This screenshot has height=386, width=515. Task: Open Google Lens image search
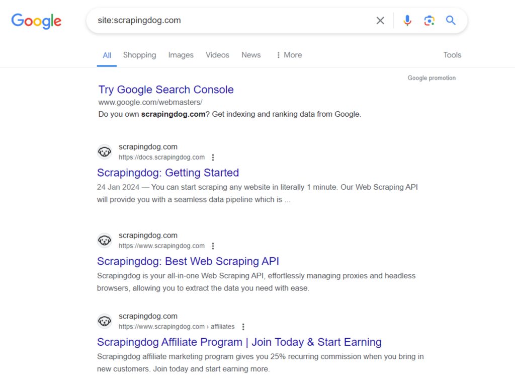[x=429, y=21]
